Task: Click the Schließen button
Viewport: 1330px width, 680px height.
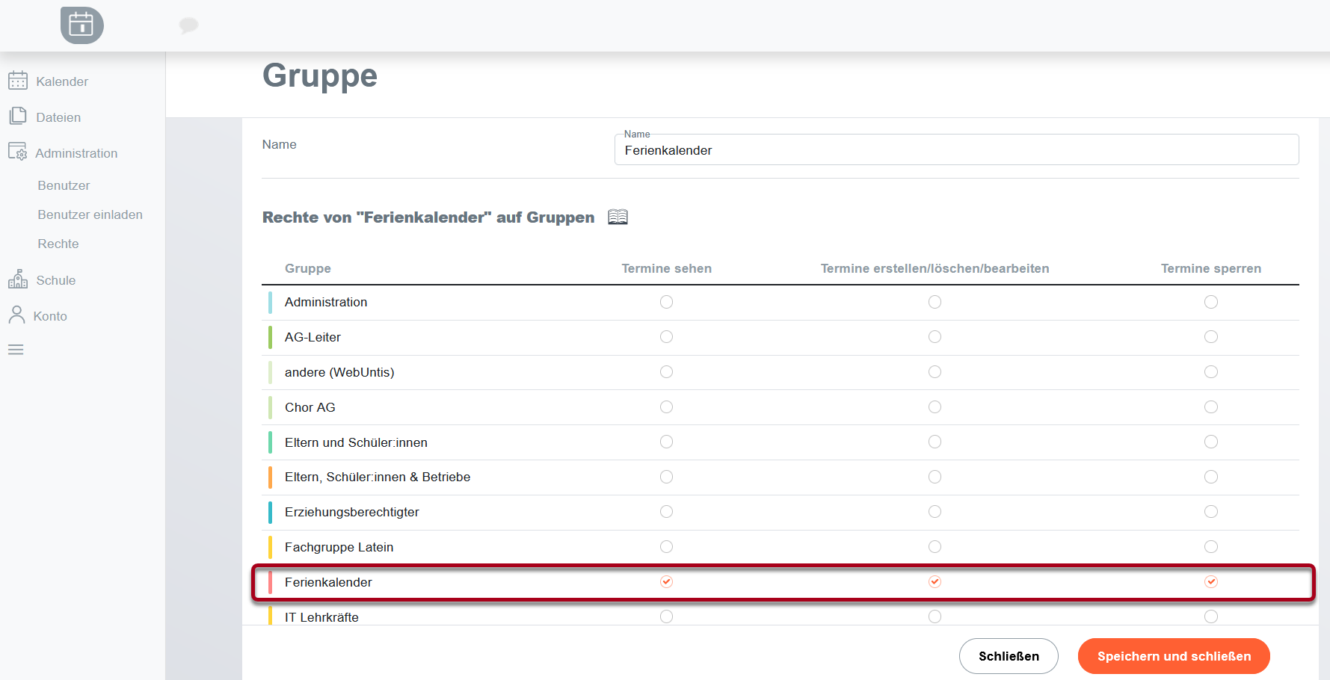Action: click(1008, 656)
